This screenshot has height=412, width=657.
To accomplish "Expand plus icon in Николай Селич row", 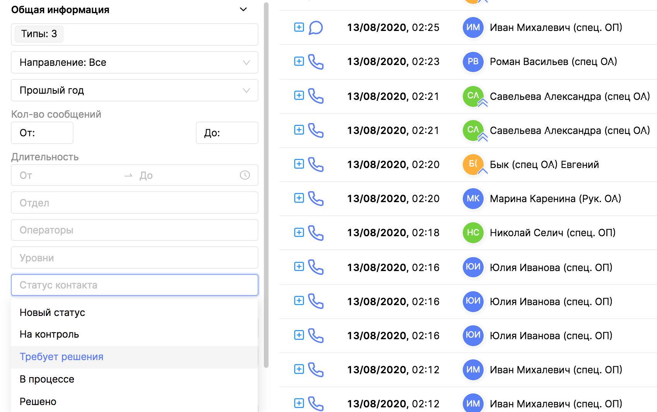I will 299,232.
